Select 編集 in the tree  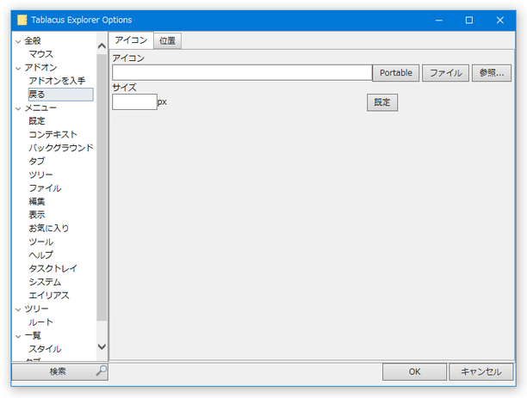pos(37,202)
